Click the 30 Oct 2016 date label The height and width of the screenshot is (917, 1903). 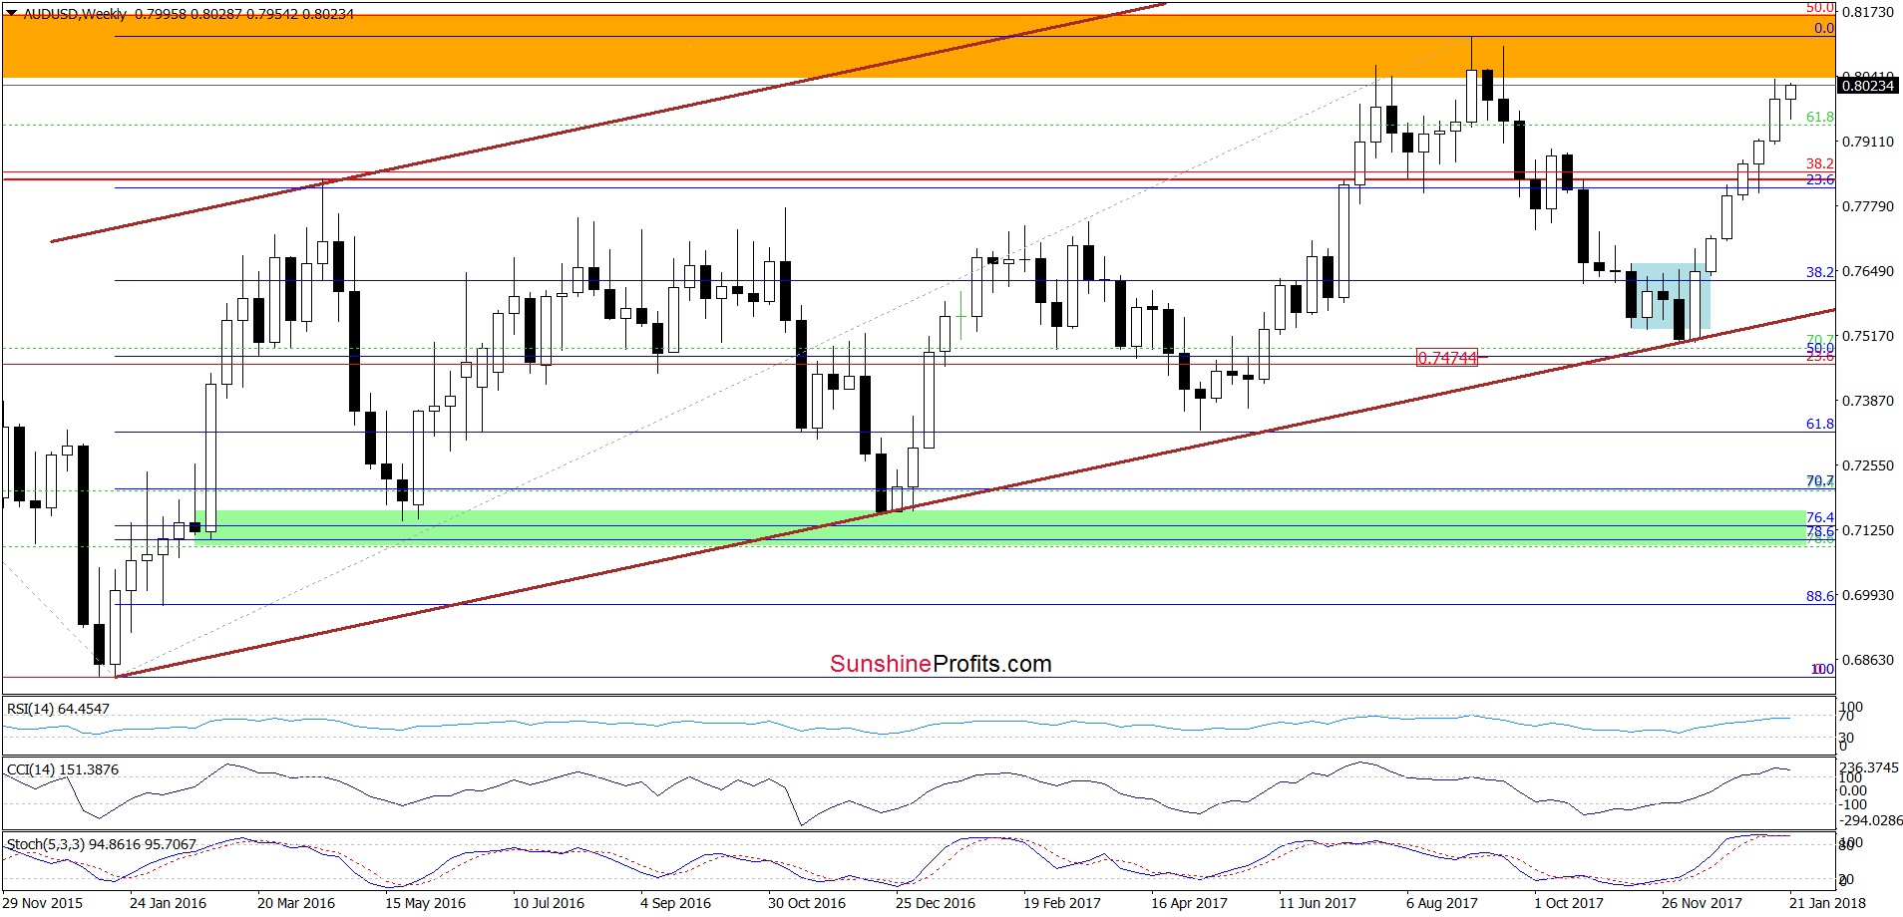(807, 903)
